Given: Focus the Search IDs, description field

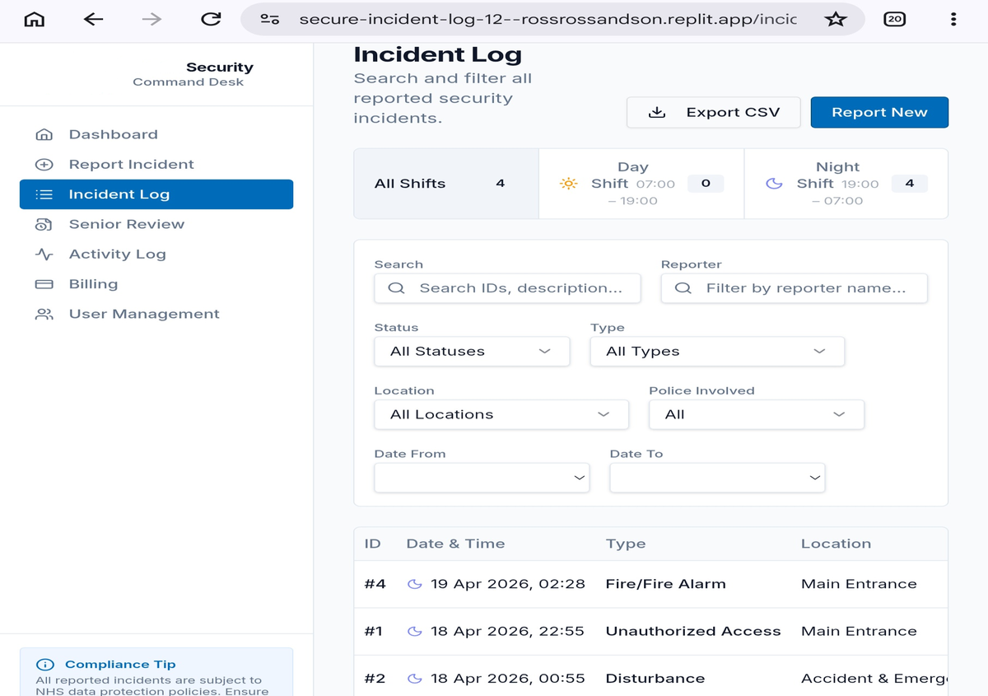Looking at the screenshot, I should [x=507, y=288].
